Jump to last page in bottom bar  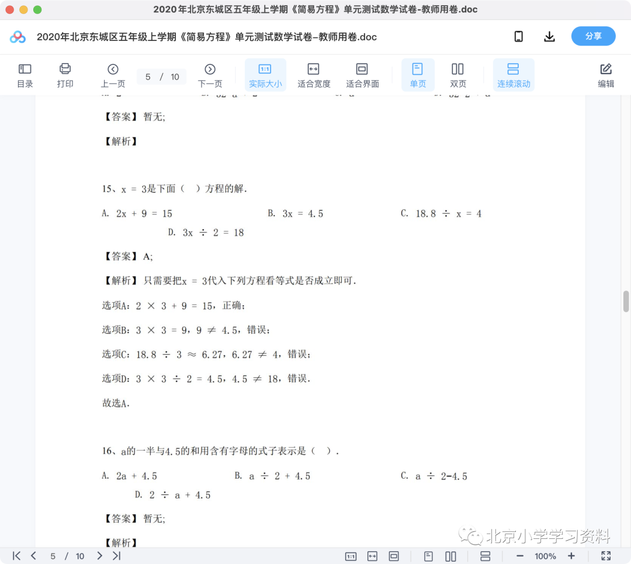(x=117, y=556)
